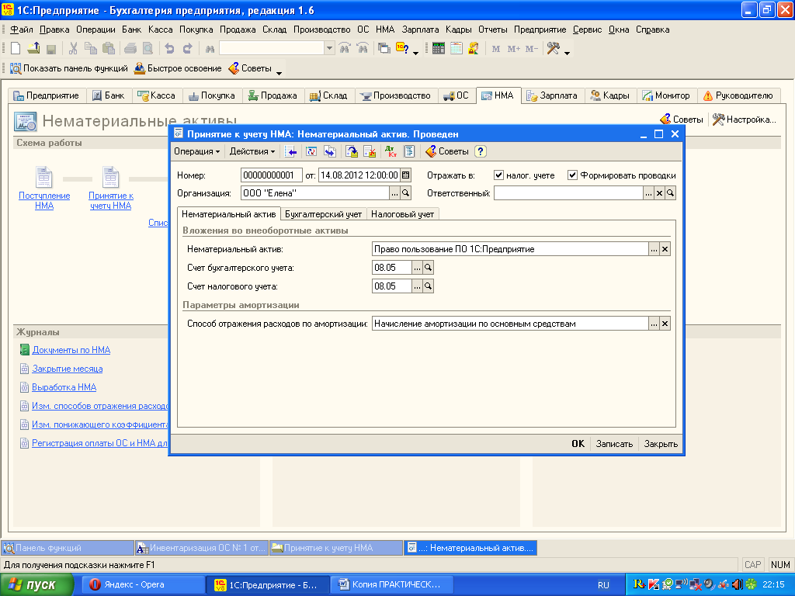795x596 pixels.
Task: Open the main toolbar search combo box arrow
Action: 329,49
